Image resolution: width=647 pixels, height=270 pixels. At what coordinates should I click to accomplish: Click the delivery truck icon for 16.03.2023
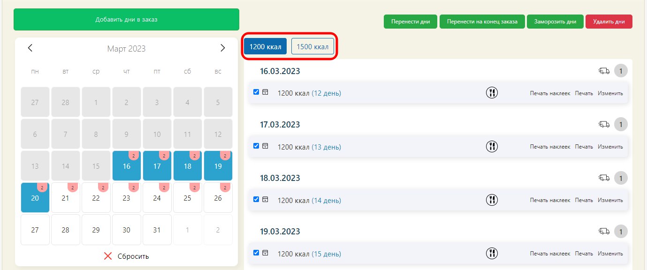604,71
